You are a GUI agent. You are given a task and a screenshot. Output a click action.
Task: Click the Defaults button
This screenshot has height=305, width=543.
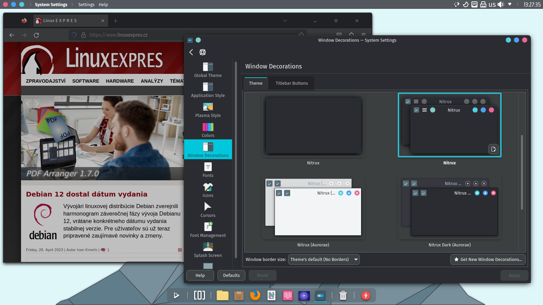tap(231, 275)
